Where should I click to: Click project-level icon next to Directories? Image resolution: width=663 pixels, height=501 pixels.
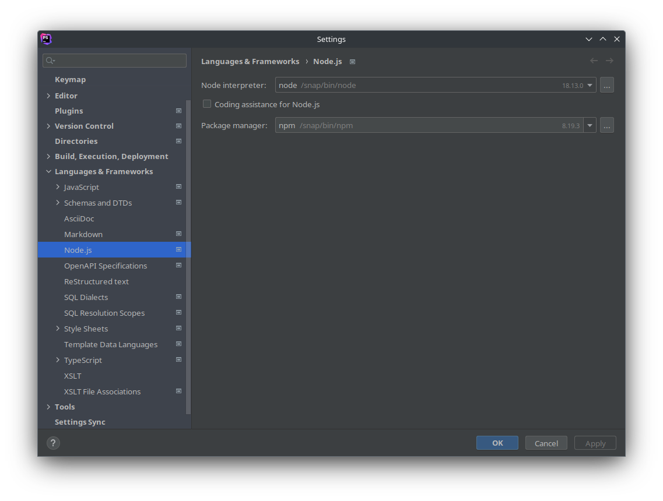pos(178,141)
